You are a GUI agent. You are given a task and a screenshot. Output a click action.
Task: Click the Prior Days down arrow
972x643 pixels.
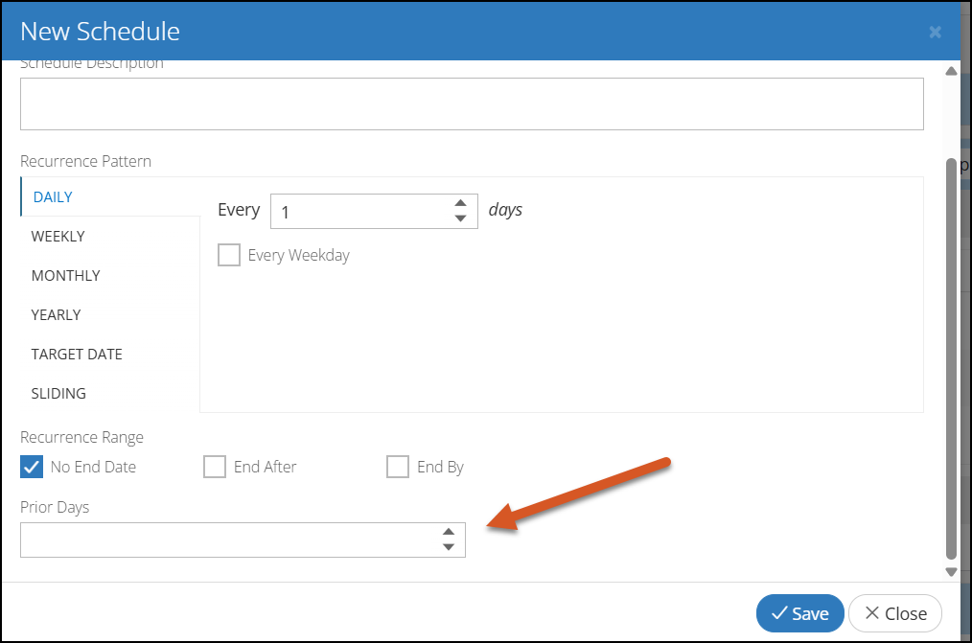click(x=449, y=546)
